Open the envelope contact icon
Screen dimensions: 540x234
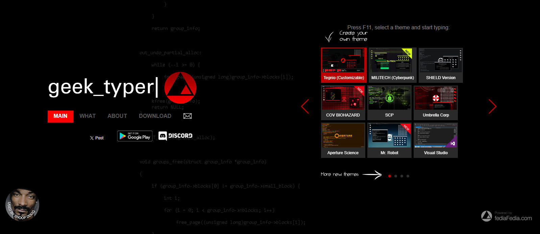[188, 116]
